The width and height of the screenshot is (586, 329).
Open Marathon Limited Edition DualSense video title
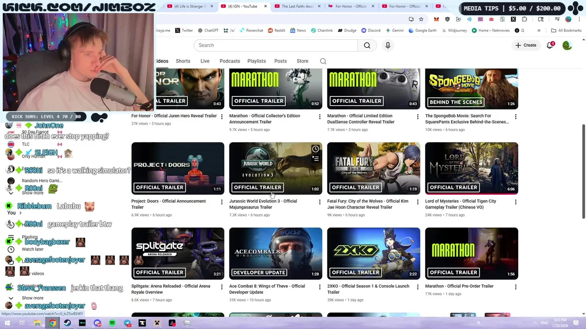tap(361, 119)
